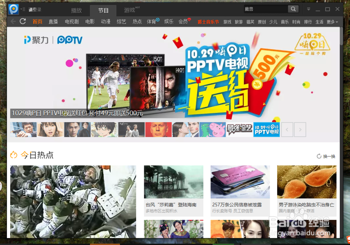Image resolution: width=350 pixels, height=245 pixels.
Task: Click the banner caption 1029嗨P日 PPTV电视送红包
Action: click(77, 113)
